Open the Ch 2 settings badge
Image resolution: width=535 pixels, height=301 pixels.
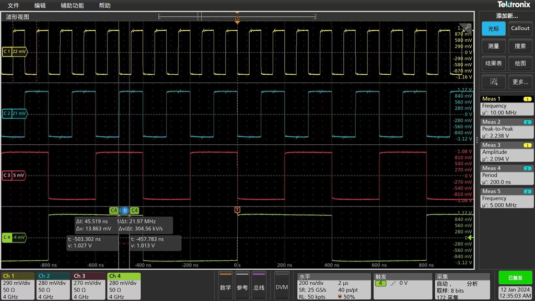53,286
